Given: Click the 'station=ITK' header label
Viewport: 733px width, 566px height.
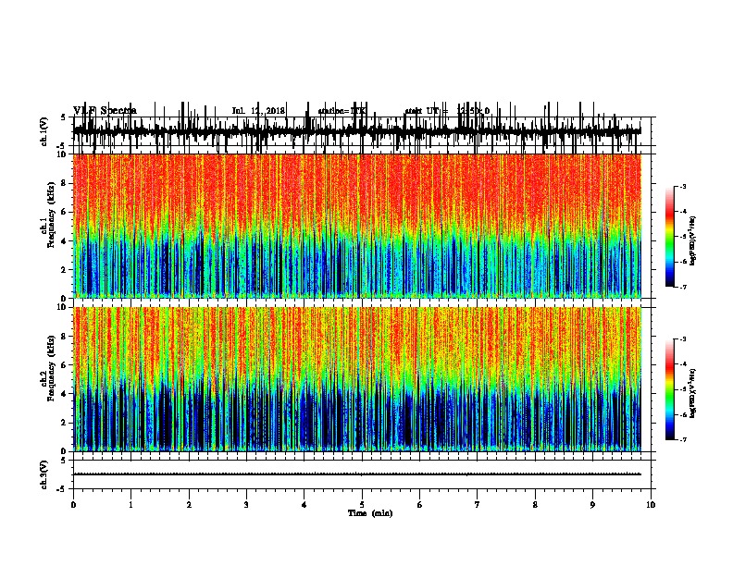Looking at the screenshot, I should click(x=342, y=111).
